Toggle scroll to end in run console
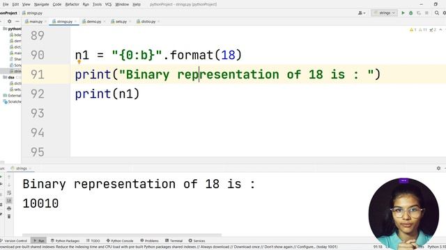Image resolution: width=446 pixels, height=250 pixels. [x=9, y=201]
